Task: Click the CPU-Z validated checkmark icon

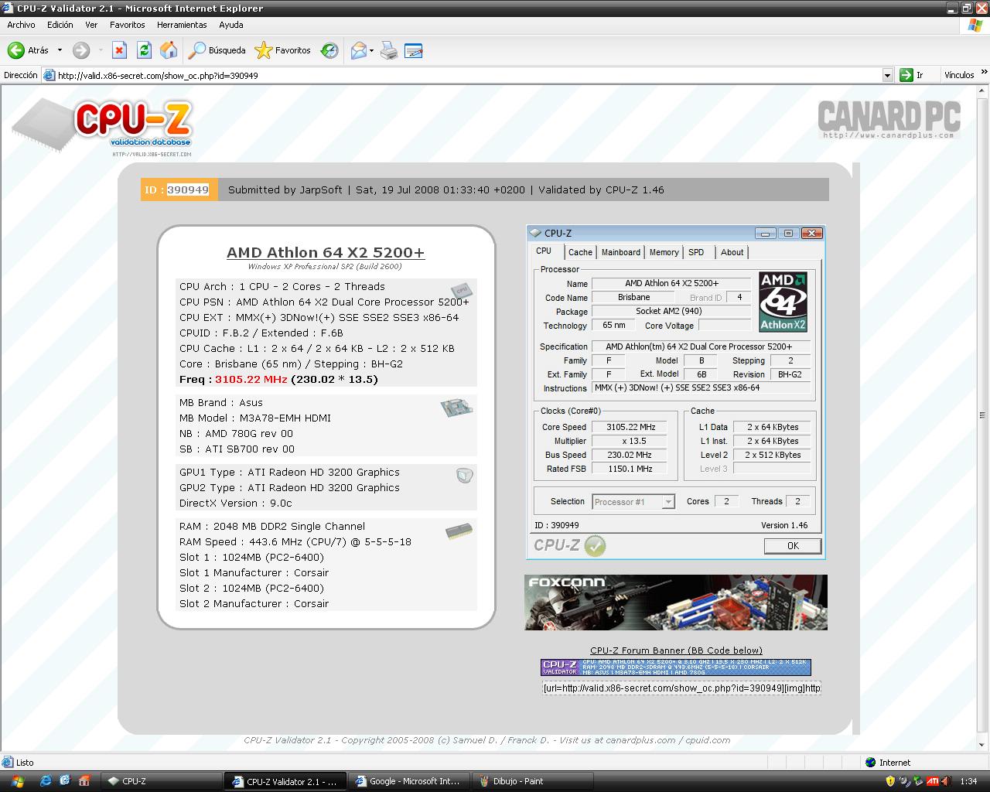Action: click(595, 545)
